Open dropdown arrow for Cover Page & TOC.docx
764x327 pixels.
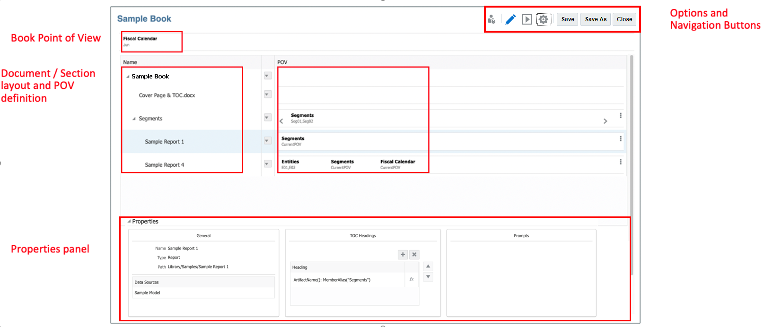[267, 95]
